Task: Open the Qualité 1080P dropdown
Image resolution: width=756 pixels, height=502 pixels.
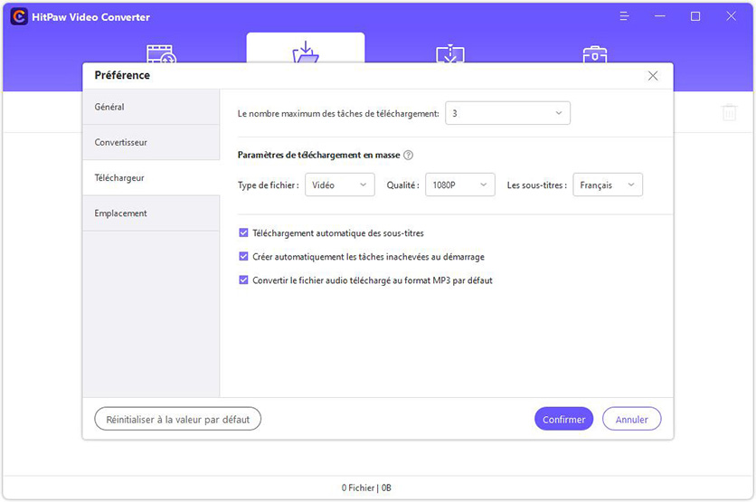Action: click(x=459, y=185)
